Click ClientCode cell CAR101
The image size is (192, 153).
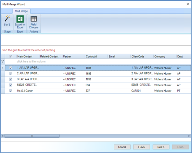point(136,91)
